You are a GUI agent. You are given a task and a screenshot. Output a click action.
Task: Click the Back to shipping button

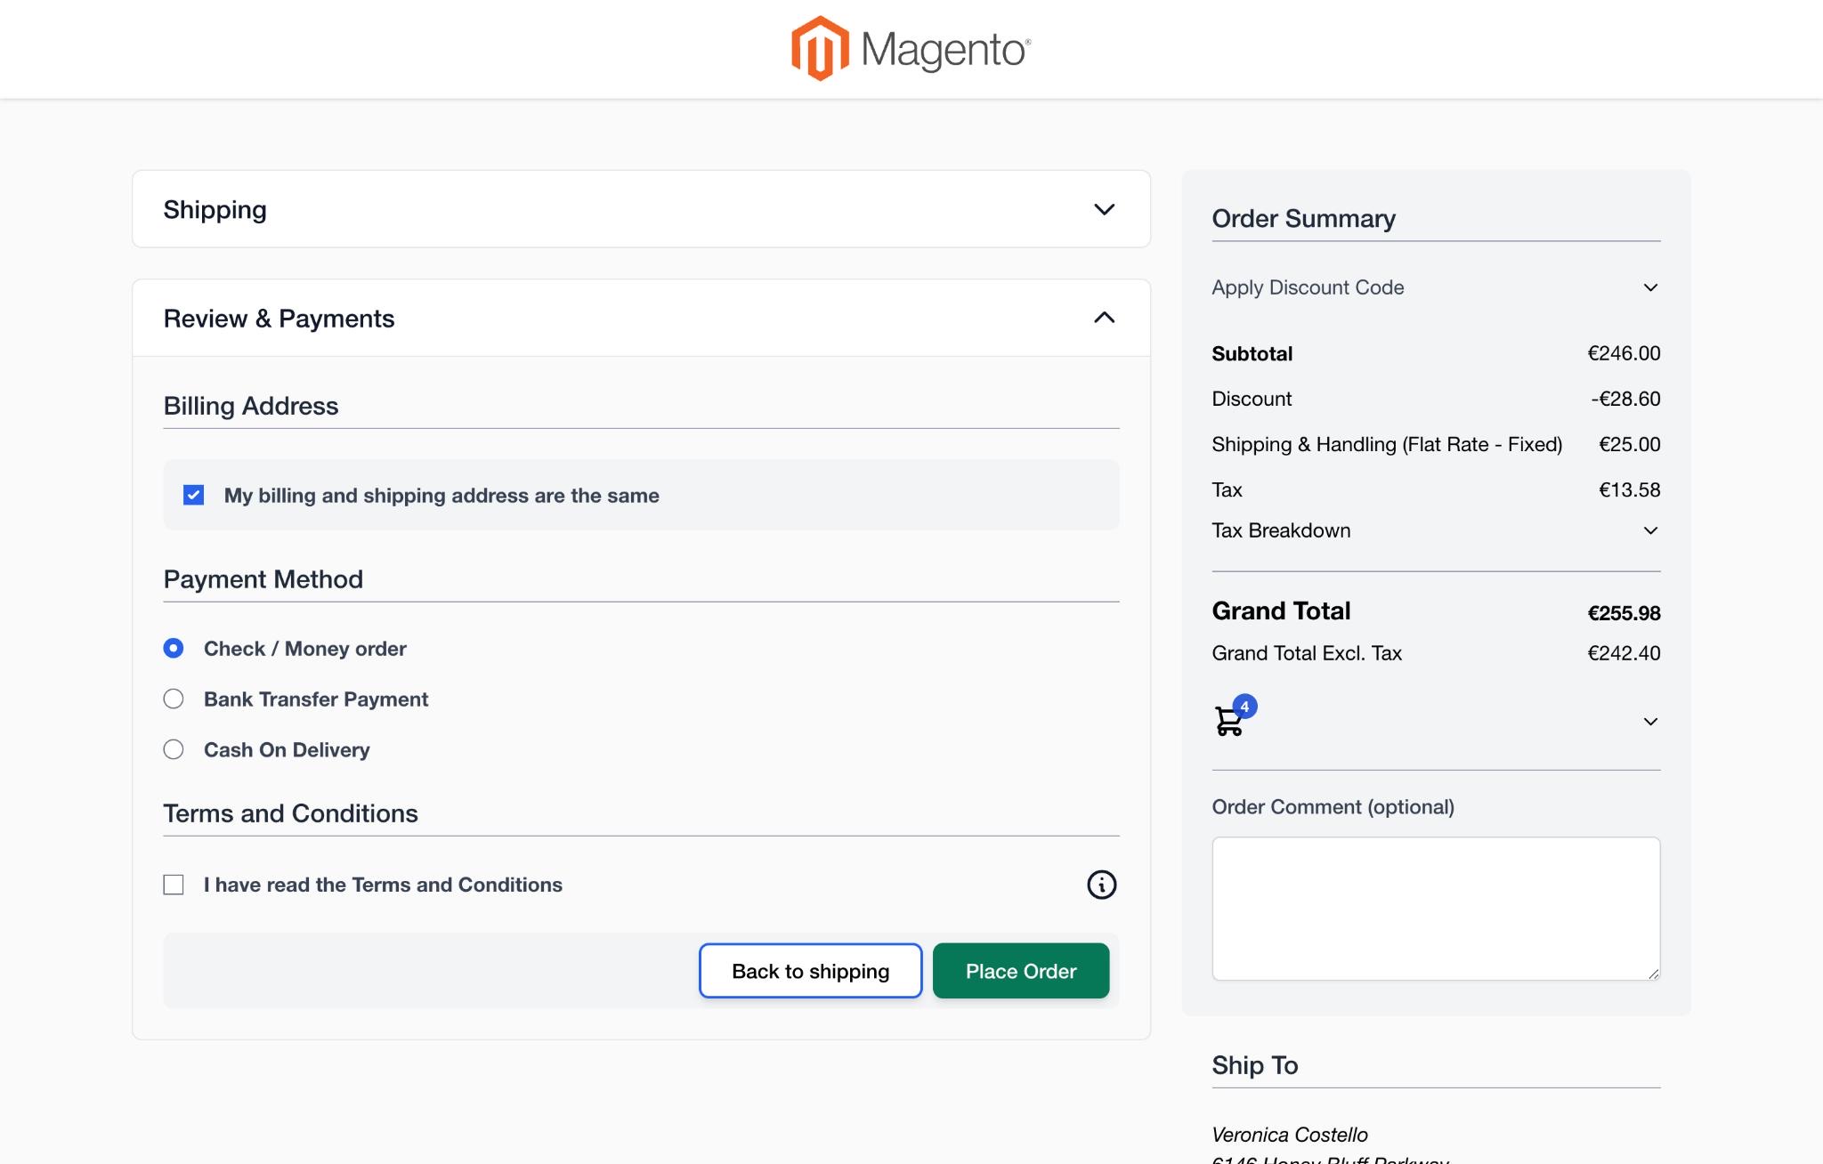[809, 971]
